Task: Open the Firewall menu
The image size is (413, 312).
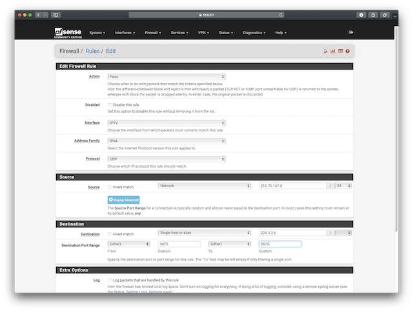Action: tap(153, 33)
